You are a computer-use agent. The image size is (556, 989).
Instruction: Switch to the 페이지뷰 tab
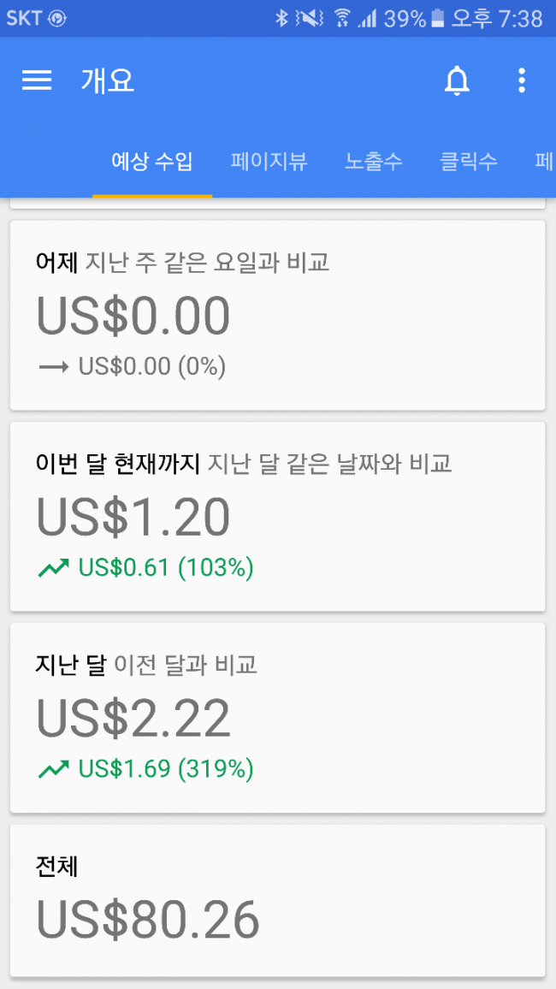[269, 161]
